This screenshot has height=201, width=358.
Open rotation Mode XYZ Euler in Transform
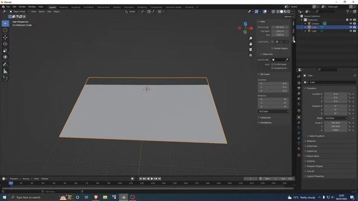point(336,118)
